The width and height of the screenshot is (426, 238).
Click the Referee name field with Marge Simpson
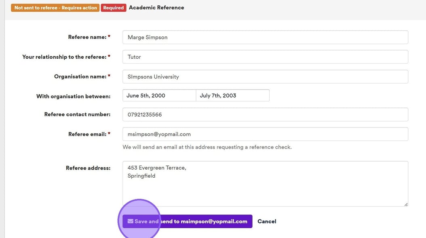tap(265, 37)
